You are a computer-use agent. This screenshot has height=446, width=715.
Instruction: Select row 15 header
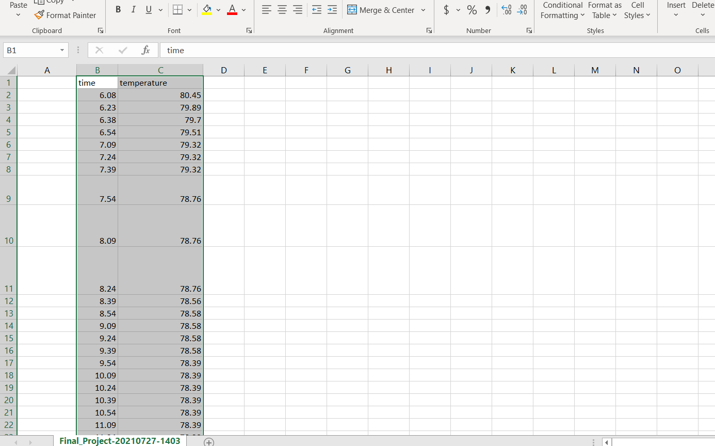click(9, 338)
